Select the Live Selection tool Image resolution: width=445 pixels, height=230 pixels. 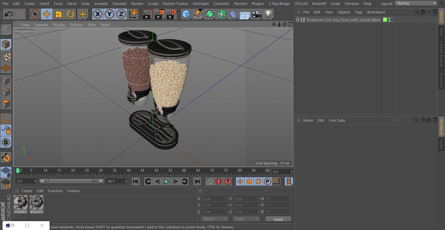pyautogui.click(x=35, y=14)
